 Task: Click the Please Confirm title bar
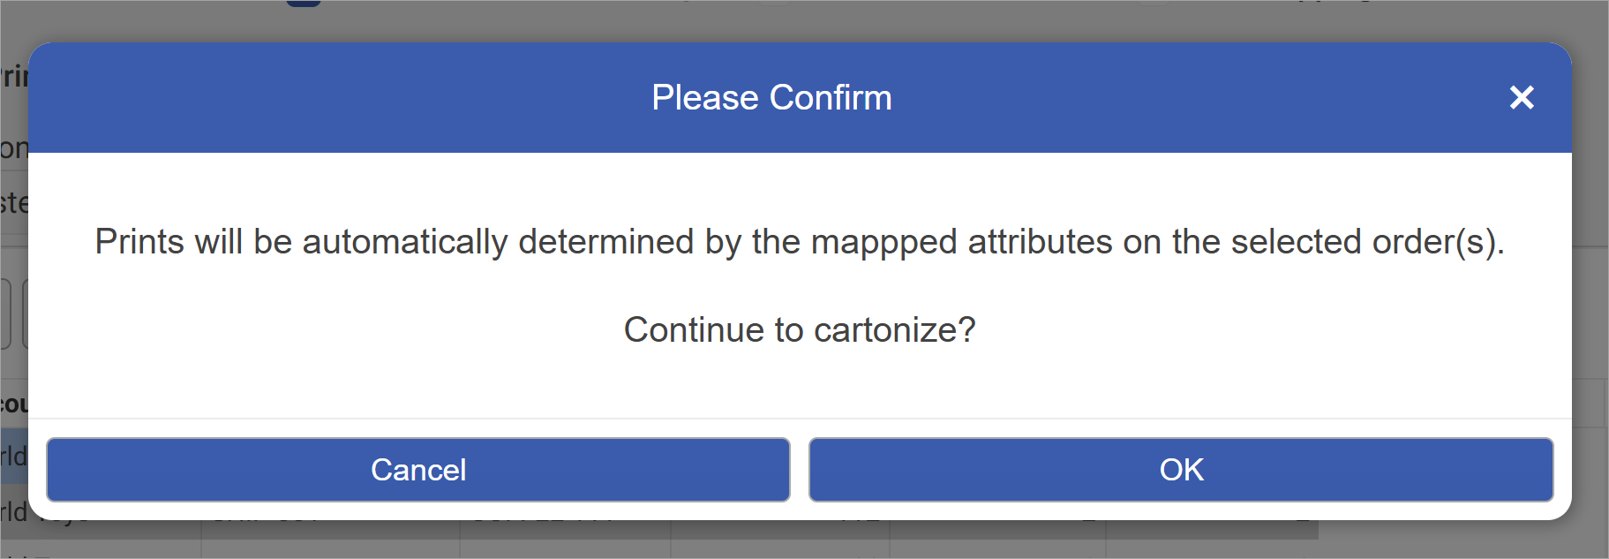772,97
